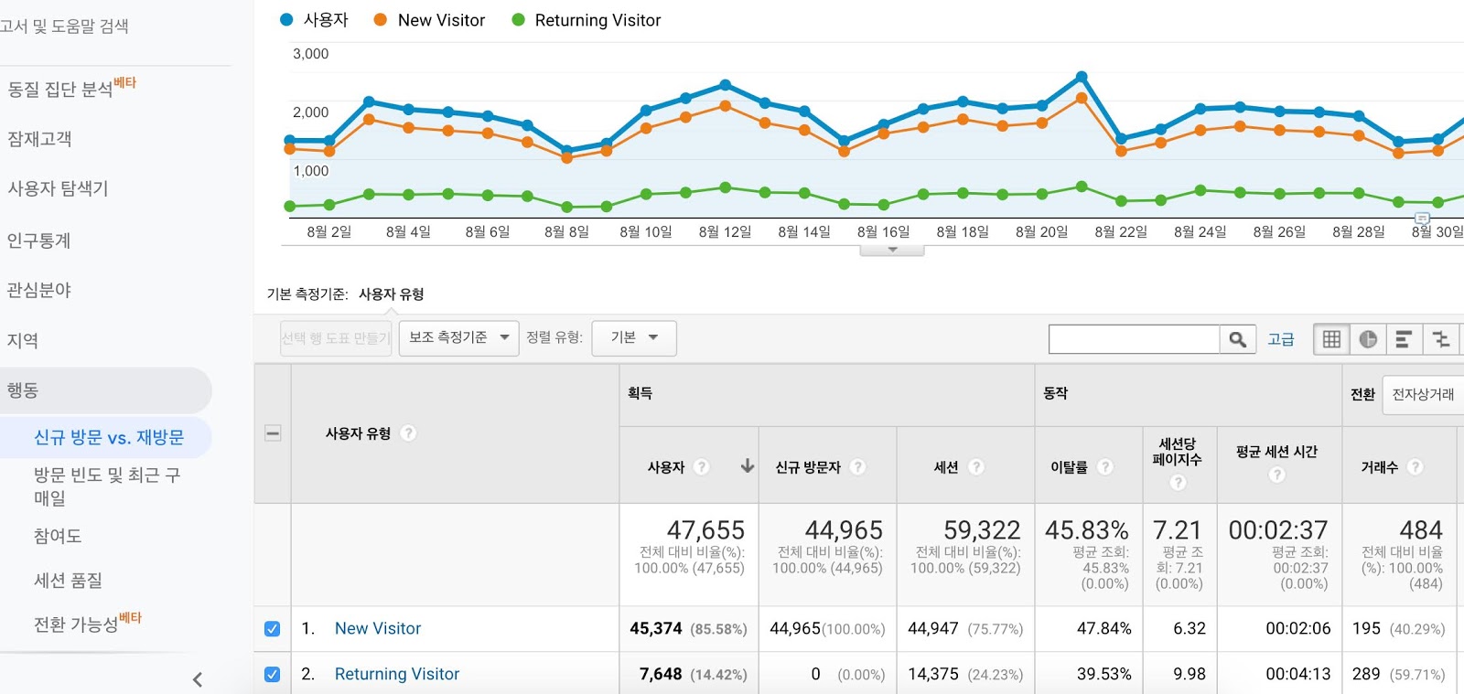Switch to comparison view icon
This screenshot has height=694, width=1464.
pyautogui.click(x=1440, y=339)
